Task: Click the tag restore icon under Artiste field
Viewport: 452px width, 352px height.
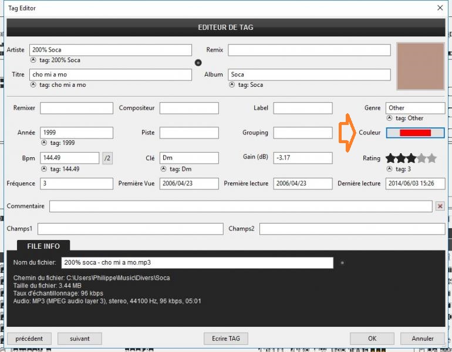Action: point(33,60)
